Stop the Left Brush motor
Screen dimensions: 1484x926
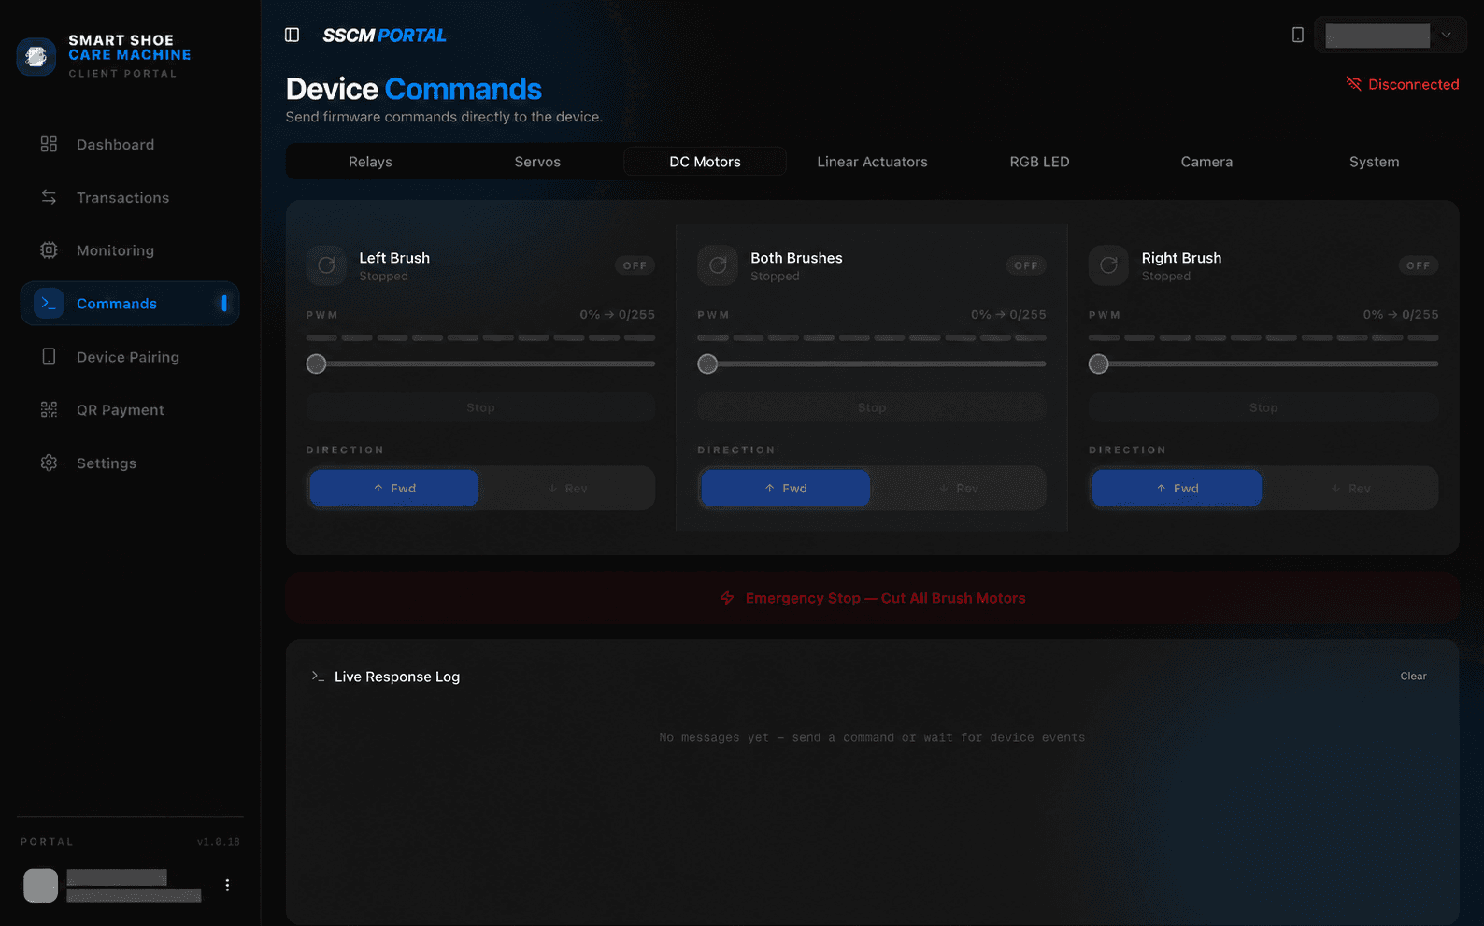click(x=480, y=407)
